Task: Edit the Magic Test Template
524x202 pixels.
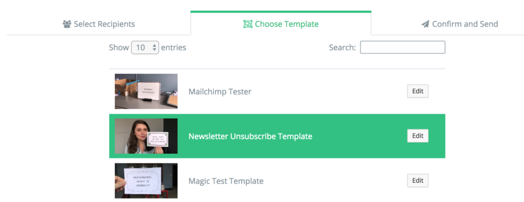Action: pyautogui.click(x=418, y=180)
